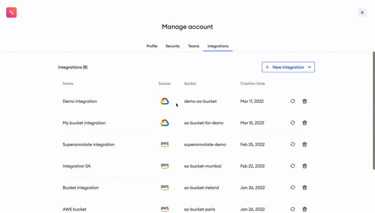Click the sa-bucket-ireland cell
The height and width of the screenshot is (213, 375).
(x=202, y=188)
